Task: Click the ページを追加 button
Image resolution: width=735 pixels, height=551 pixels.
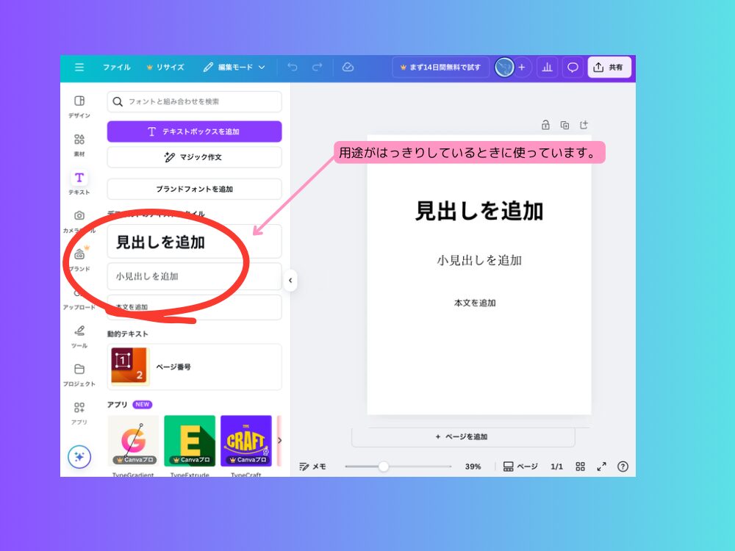Action: point(463,436)
